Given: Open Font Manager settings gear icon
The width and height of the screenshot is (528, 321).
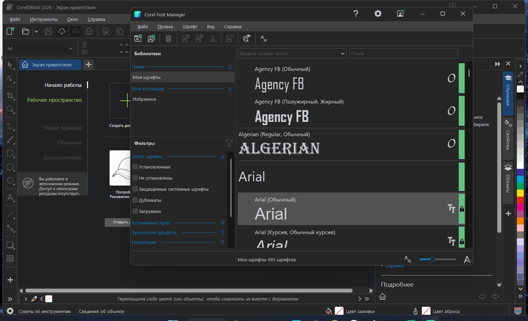Looking at the screenshot, I should pyautogui.click(x=378, y=14).
